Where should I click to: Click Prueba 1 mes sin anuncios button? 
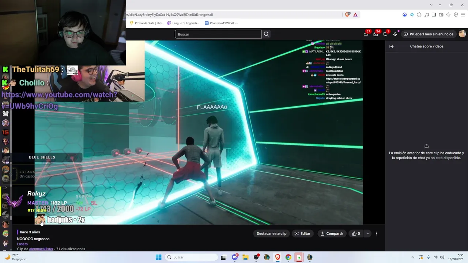[x=429, y=34]
